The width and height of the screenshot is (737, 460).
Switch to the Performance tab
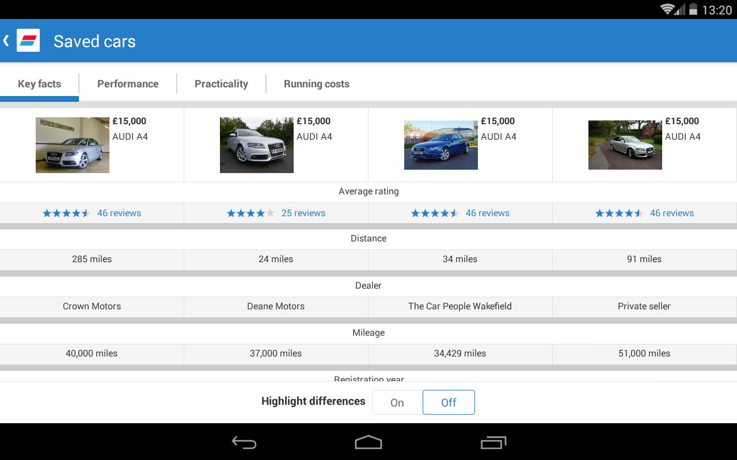click(x=128, y=83)
